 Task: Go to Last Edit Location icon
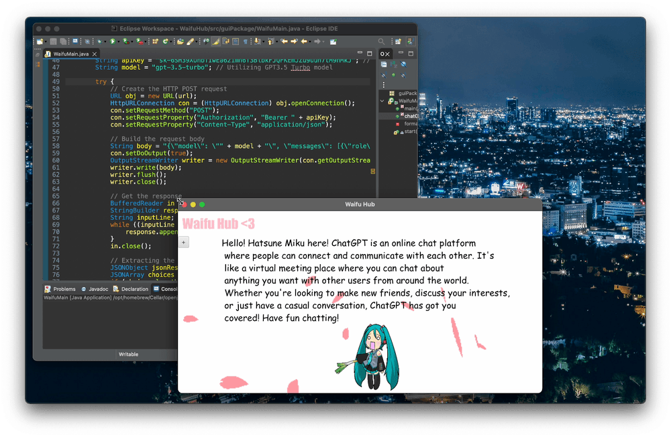[284, 42]
